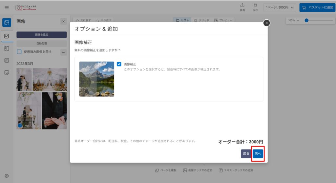Open the more options (...) button
Screen dimensions: 336x183
click(x=63, y=52)
